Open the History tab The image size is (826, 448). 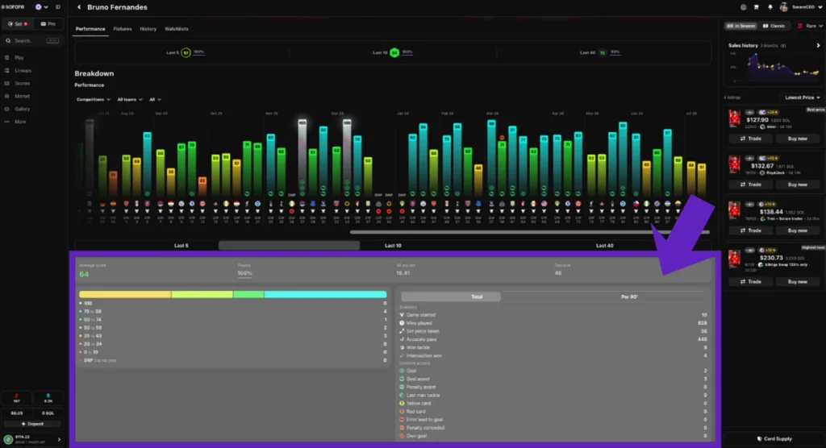click(148, 29)
